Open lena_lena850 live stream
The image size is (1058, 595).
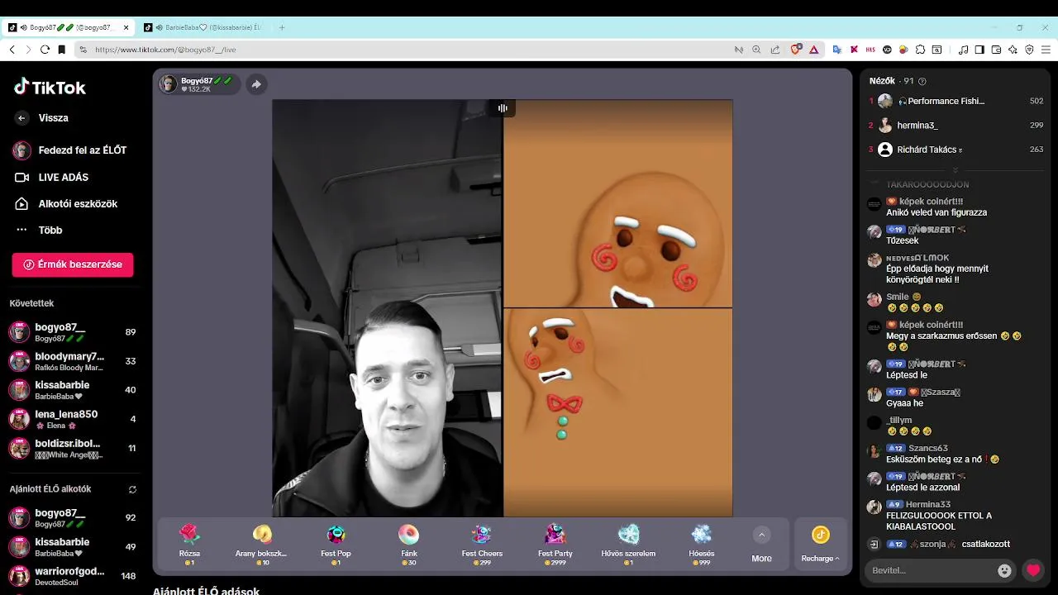tap(73, 419)
